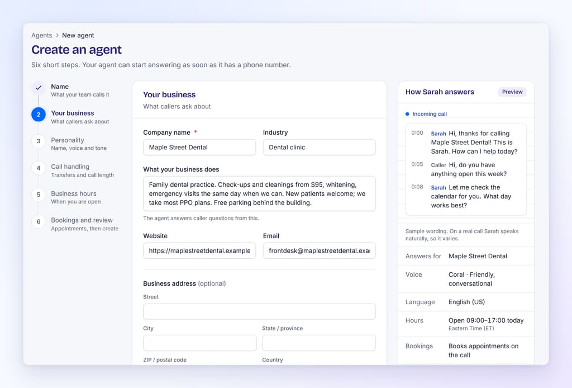
Task: Click the helper text below business description
Action: [x=201, y=218]
